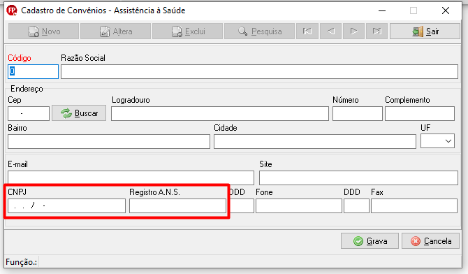Click the Fax input field
The width and height of the screenshot is (468, 274).
tap(414, 206)
